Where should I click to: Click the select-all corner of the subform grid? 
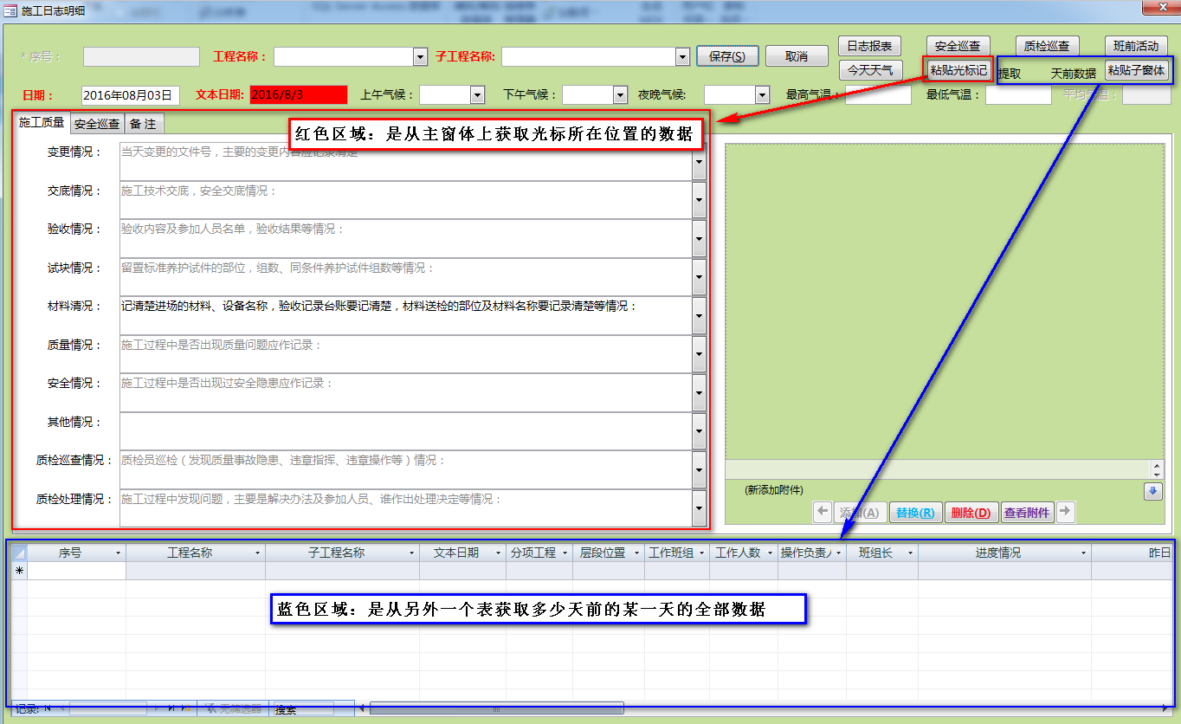[x=18, y=553]
